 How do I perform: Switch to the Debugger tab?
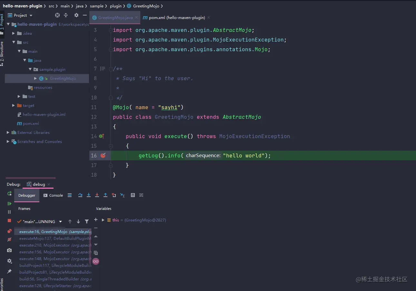pos(27,195)
